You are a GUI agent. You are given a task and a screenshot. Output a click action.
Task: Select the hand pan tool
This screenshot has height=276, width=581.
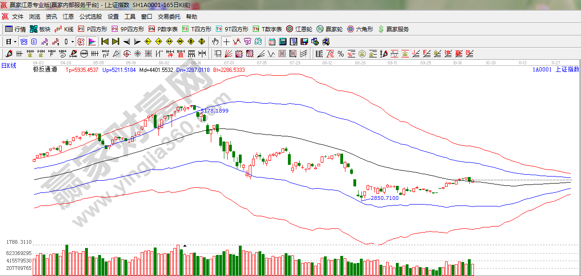pyautogui.click(x=215, y=42)
